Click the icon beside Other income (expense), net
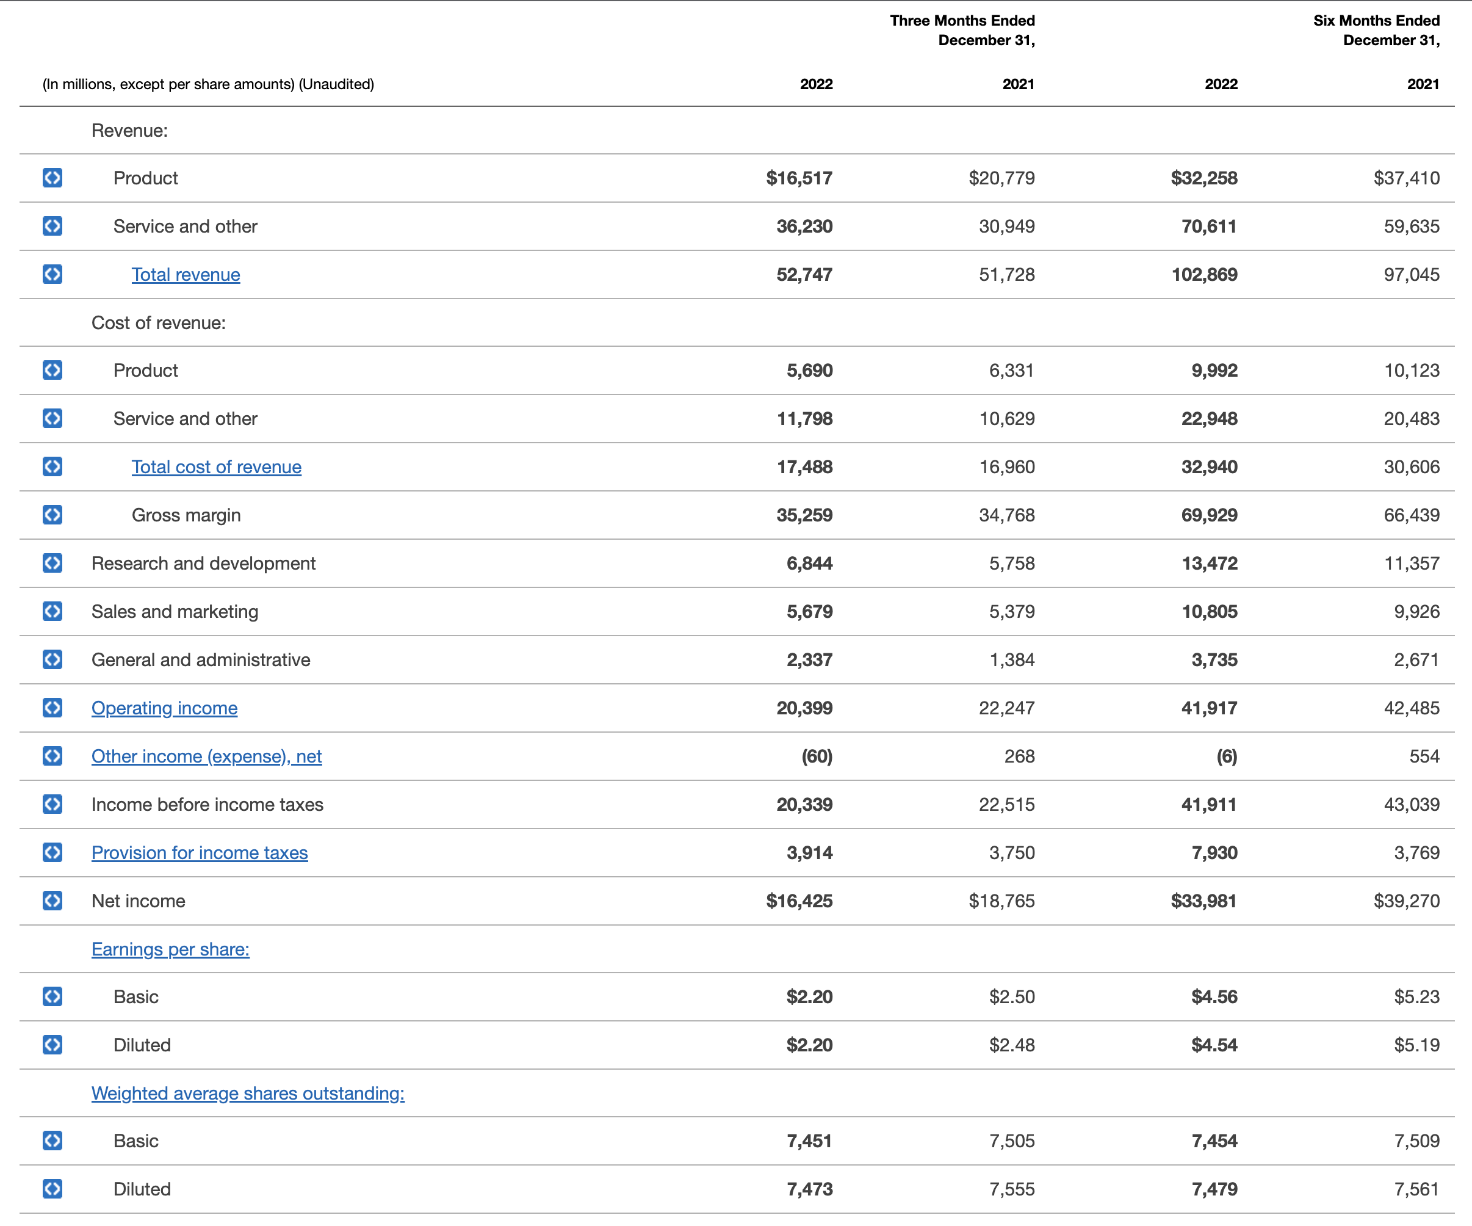 point(52,756)
